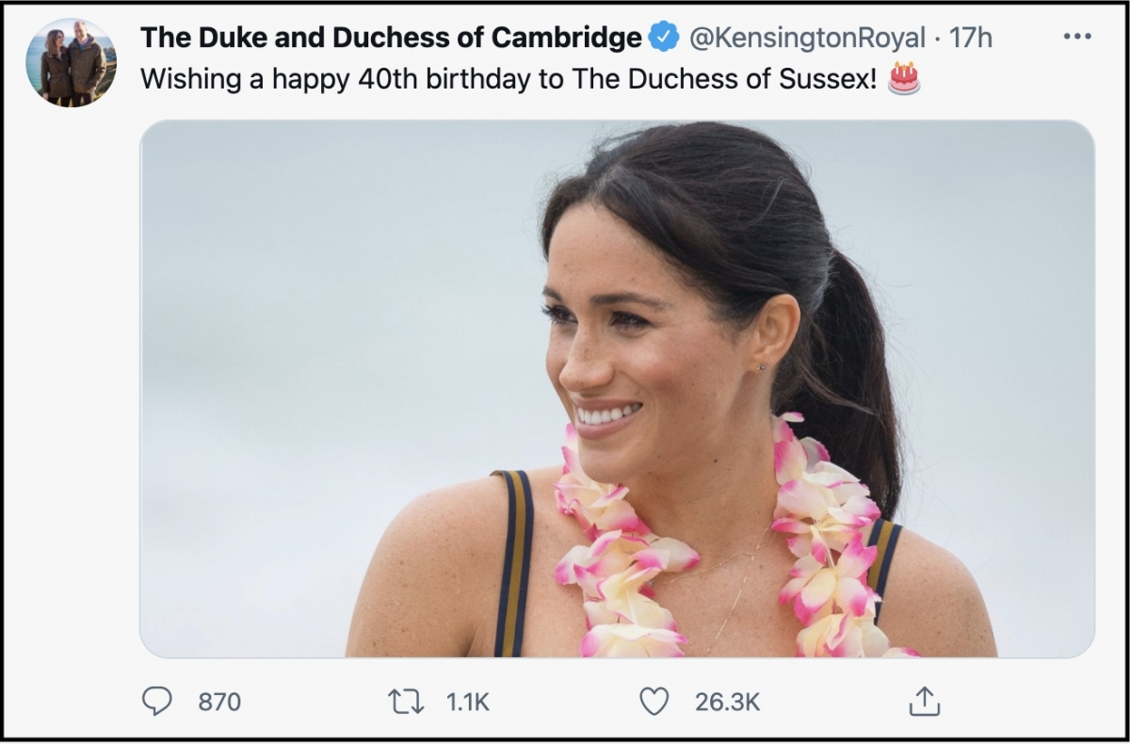This screenshot has height=744, width=1130.
Task: Open the tweet's 17h timestamp
Action: point(971,39)
